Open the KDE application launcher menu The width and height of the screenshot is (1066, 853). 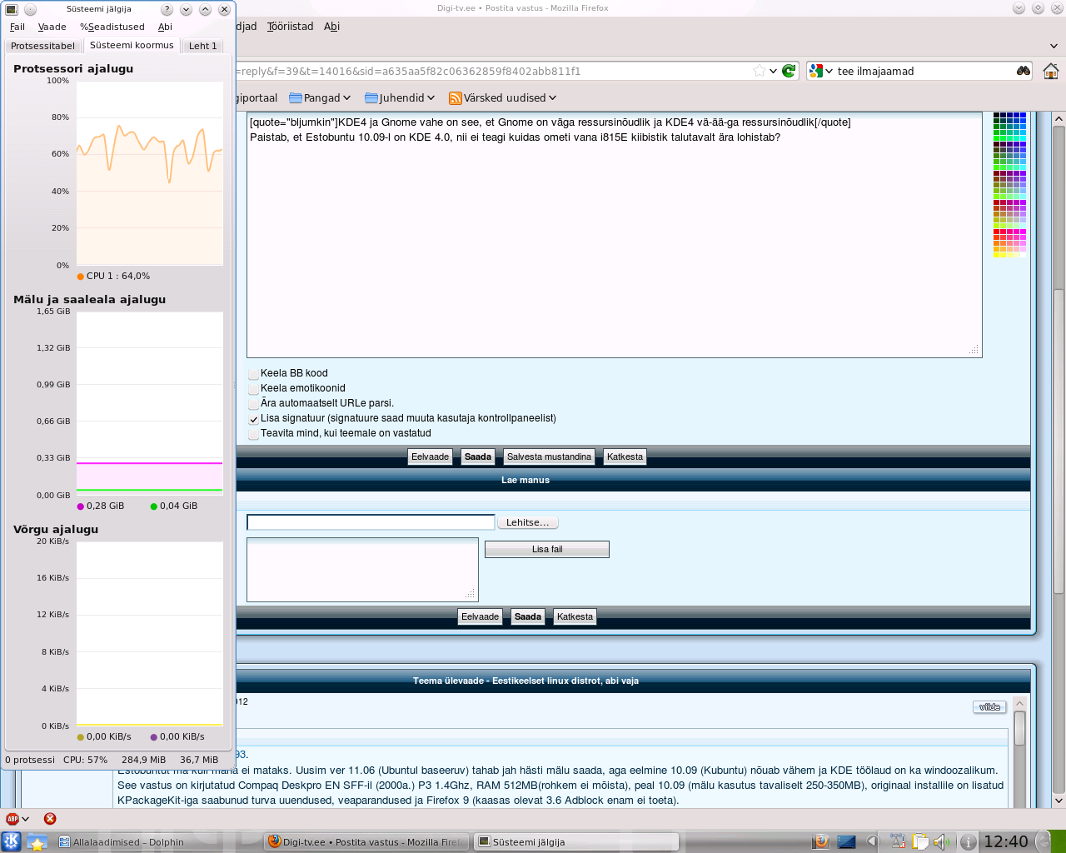pyautogui.click(x=11, y=841)
